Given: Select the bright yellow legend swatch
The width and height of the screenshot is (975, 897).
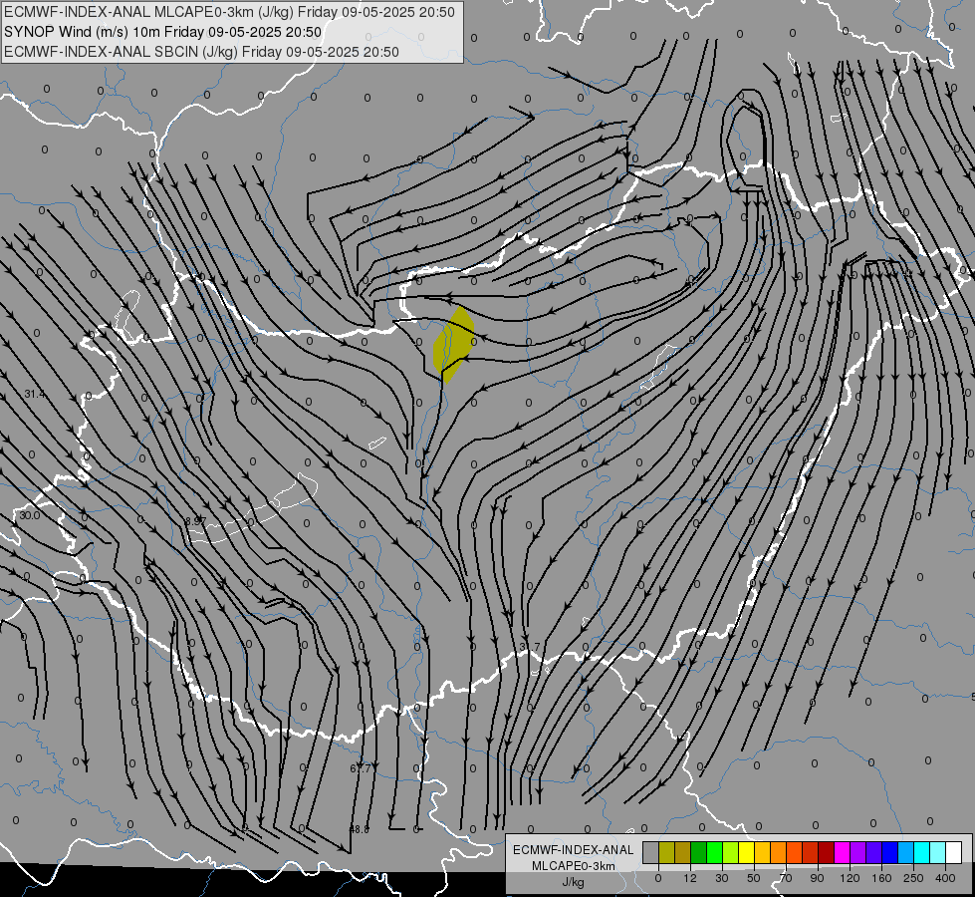Looking at the screenshot, I should pyautogui.click(x=746, y=853).
